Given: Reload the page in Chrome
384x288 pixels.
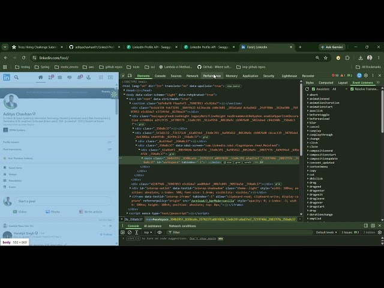Looking at the screenshot, I should (23, 58).
